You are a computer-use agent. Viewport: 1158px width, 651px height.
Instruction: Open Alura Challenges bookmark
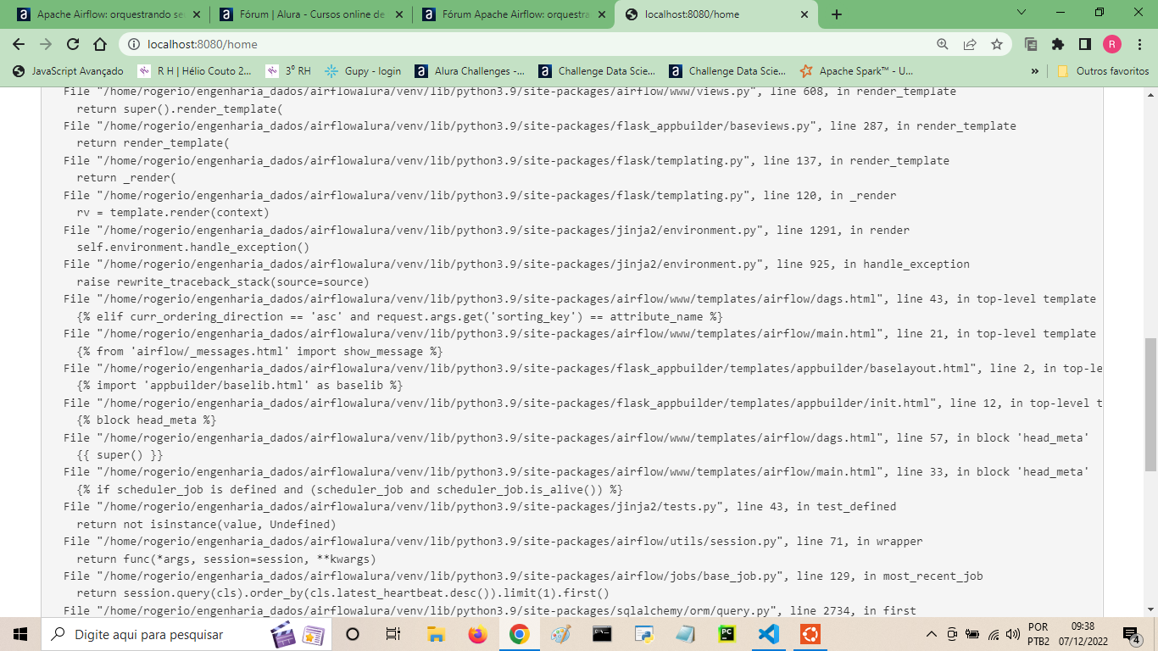pyautogui.click(x=470, y=71)
